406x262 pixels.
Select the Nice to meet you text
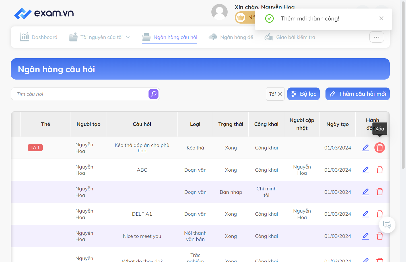click(142, 236)
